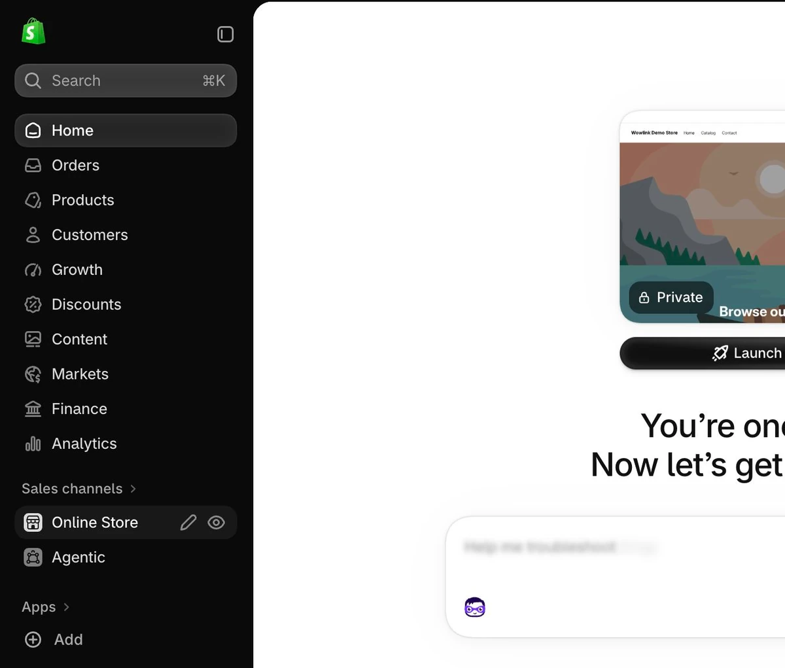Click the Growth gauge icon
The width and height of the screenshot is (785, 668).
pyautogui.click(x=33, y=270)
